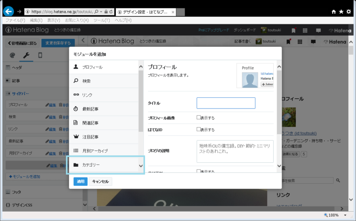Click the タイトル input field
The width and height of the screenshot is (356, 221).
point(226,103)
